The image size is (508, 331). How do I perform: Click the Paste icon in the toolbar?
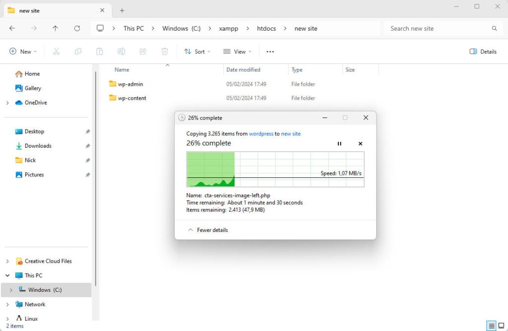point(99,52)
